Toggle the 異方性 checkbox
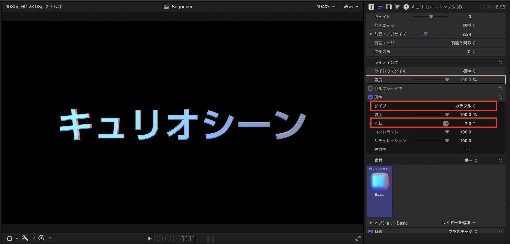510x244 pixels. (x=468, y=149)
